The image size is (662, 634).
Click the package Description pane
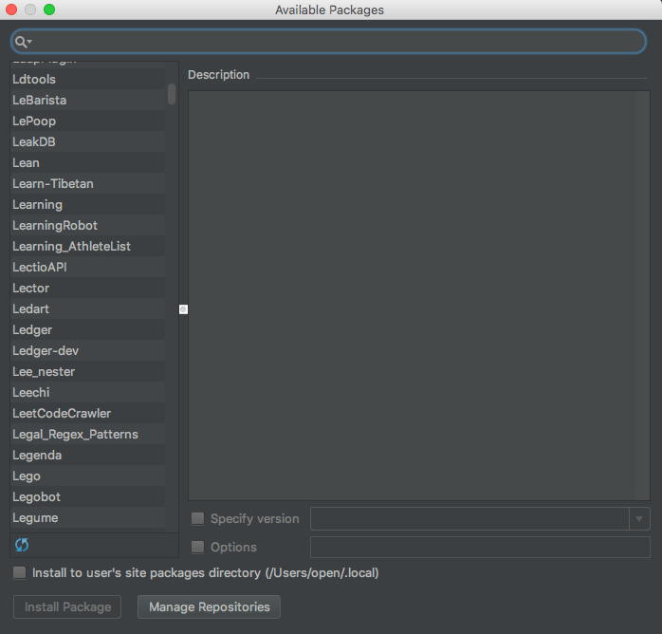(x=419, y=296)
